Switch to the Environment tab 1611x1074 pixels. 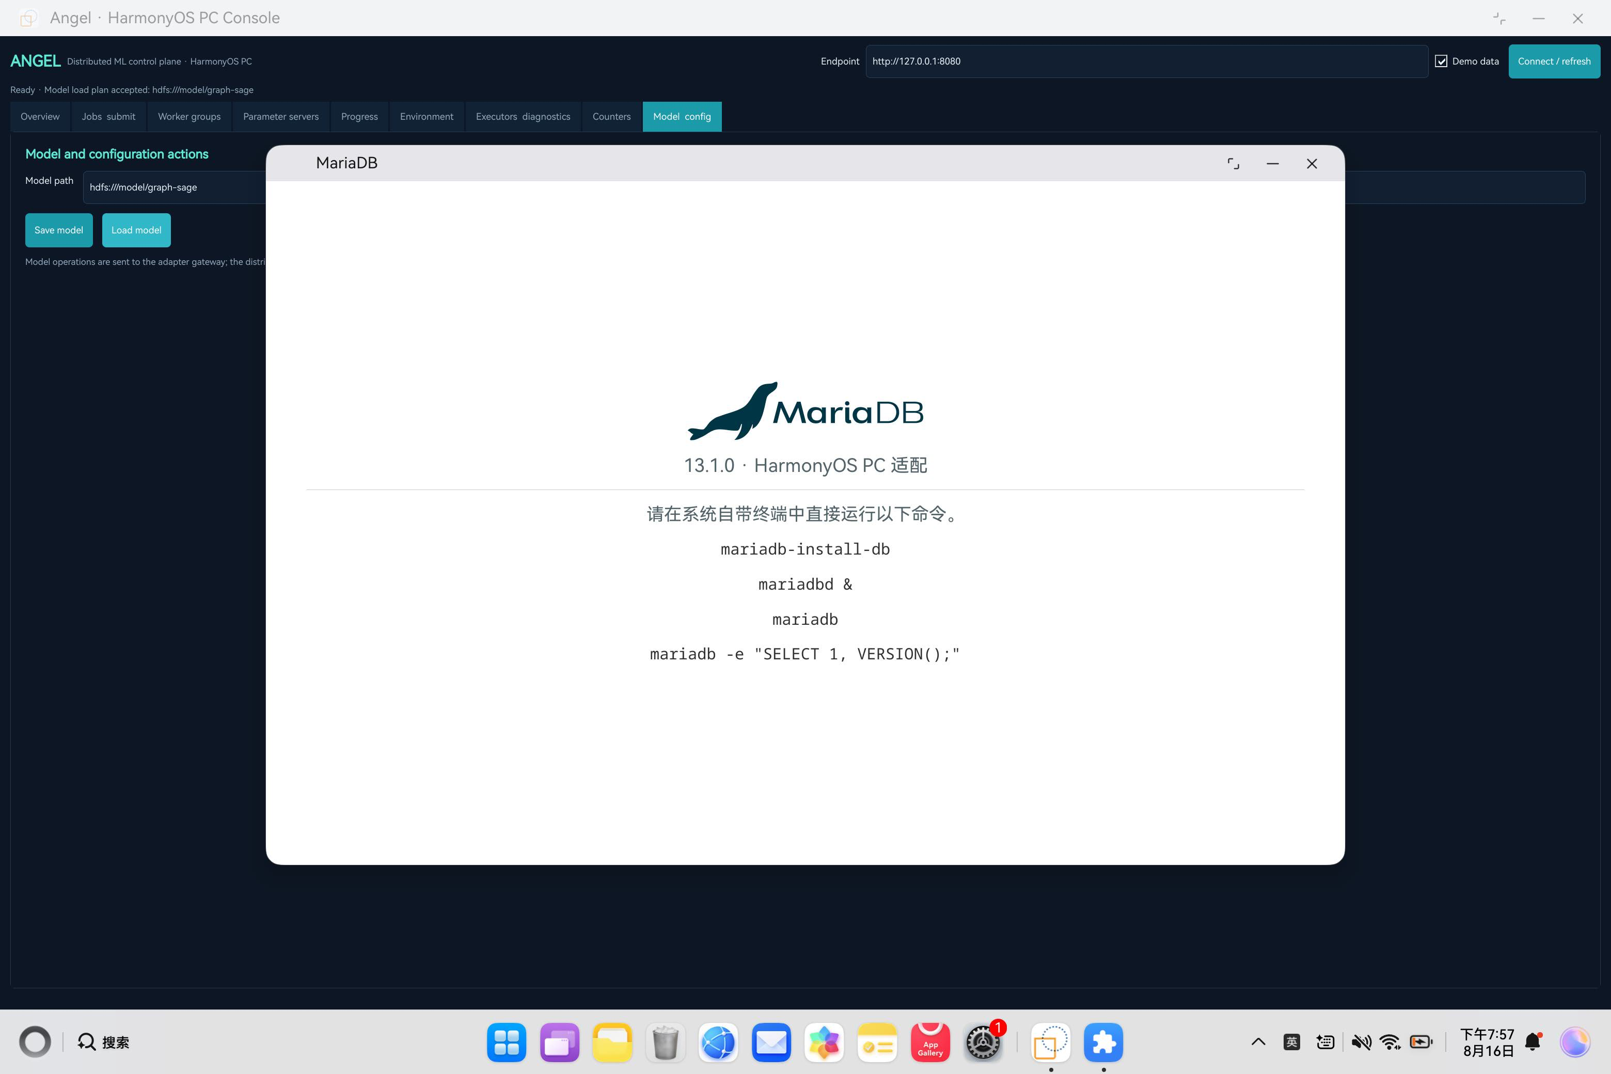[427, 117]
